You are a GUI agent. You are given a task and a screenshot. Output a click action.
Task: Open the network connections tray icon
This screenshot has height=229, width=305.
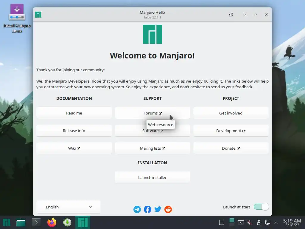(x=268, y=222)
